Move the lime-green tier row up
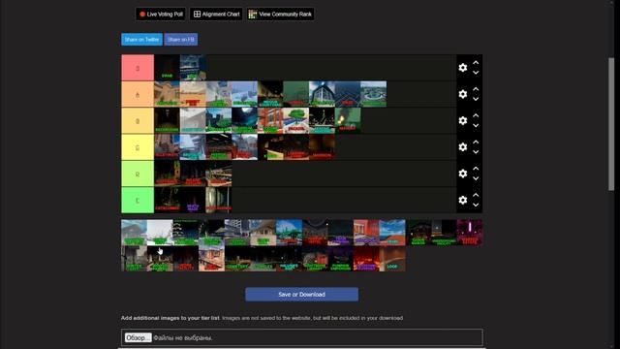The image size is (620, 349). [476, 169]
